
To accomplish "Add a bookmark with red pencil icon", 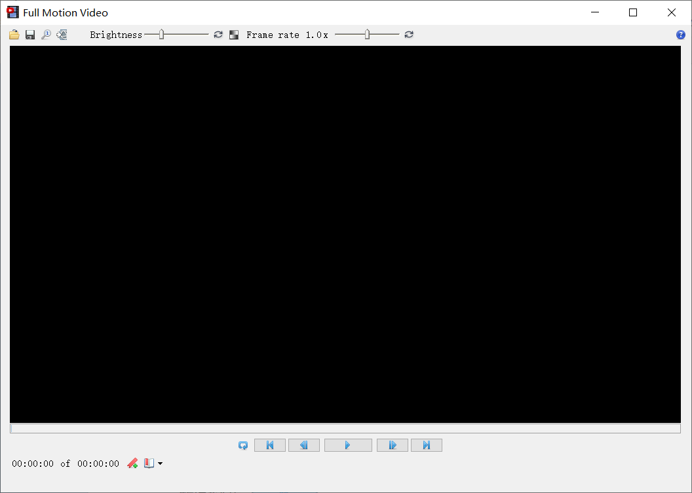I will coord(132,464).
